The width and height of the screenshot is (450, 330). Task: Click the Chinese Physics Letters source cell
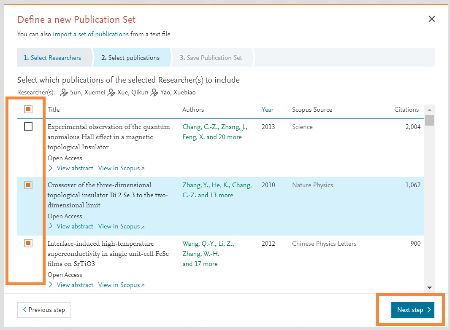324,244
